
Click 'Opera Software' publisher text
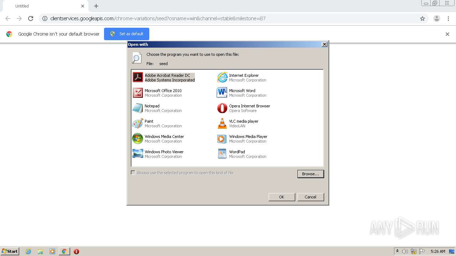[x=243, y=111]
